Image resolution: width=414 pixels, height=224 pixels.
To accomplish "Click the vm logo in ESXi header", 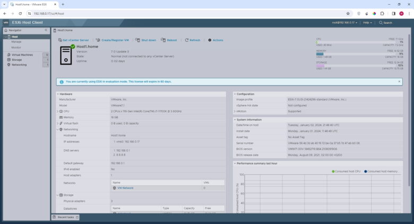I will coord(6,23).
